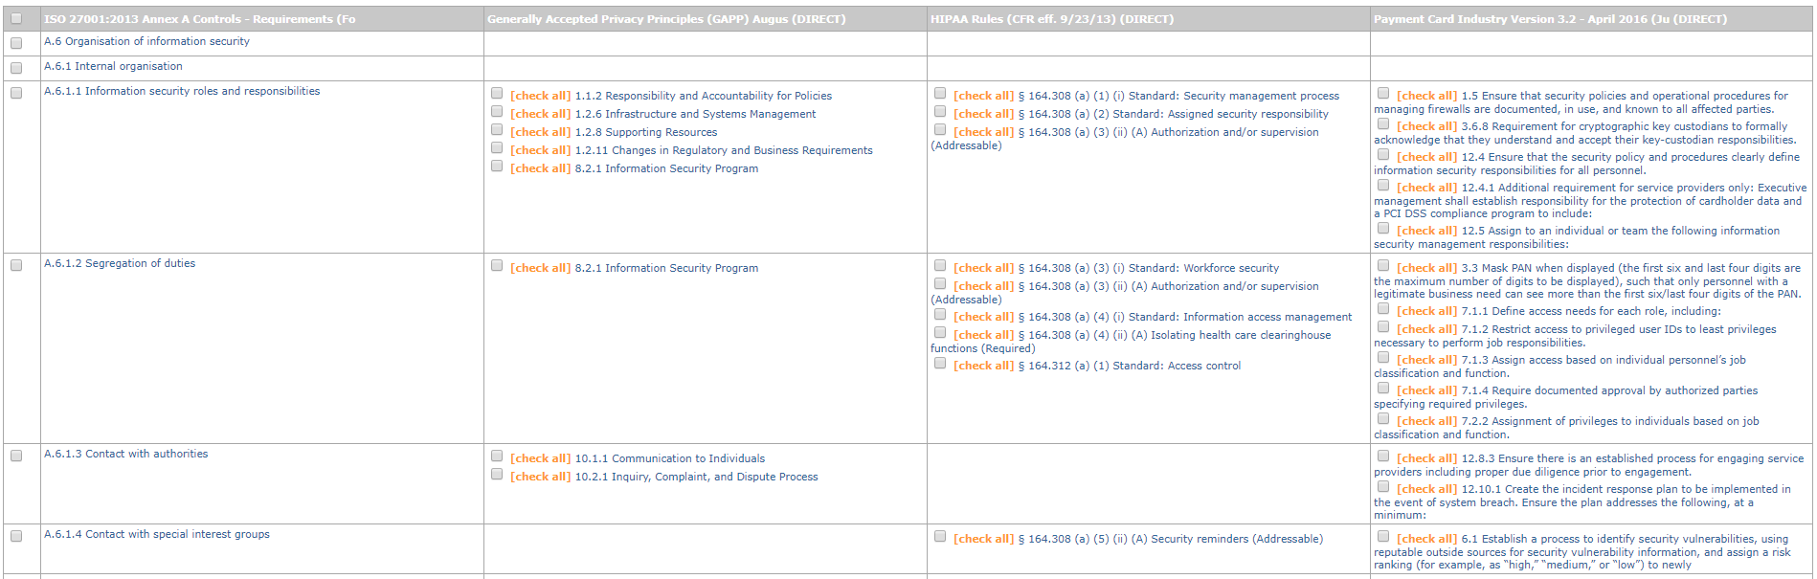
Task: Check the box for PCI 7.1.1 Define access needs
Action: tap(1383, 309)
